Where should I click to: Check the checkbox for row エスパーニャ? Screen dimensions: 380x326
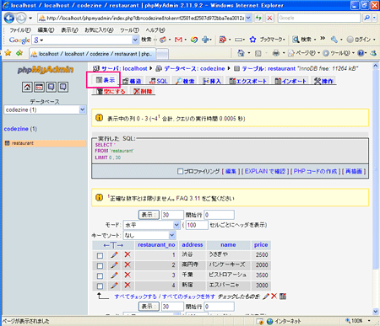pyautogui.click(x=100, y=286)
